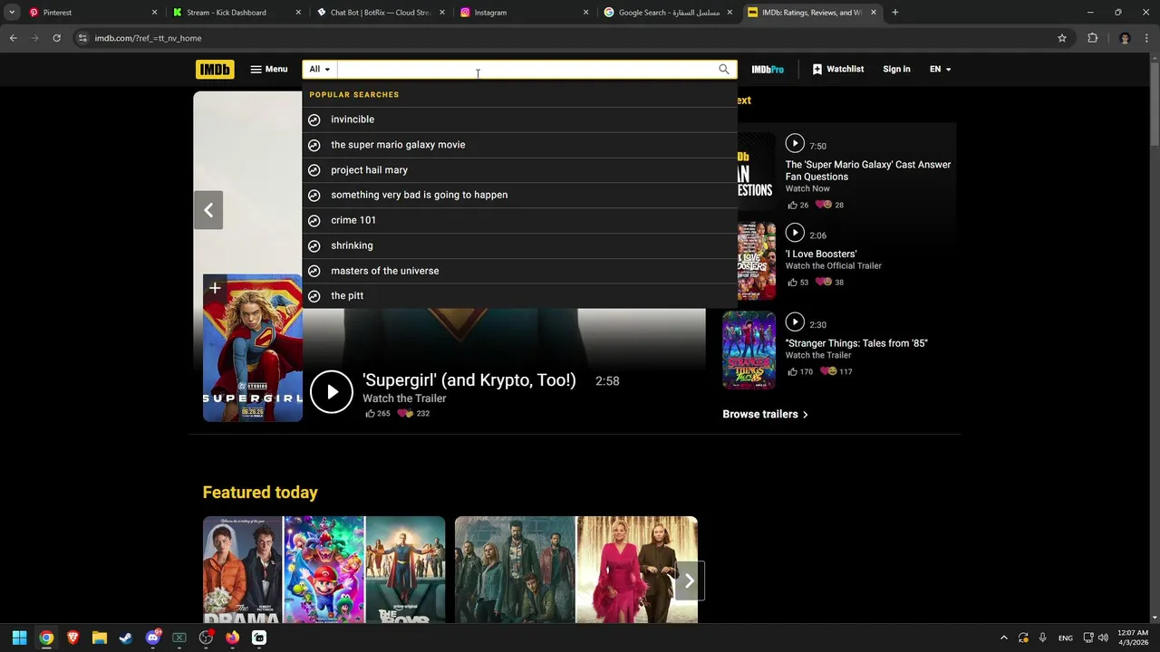Show hidden system tray icons
The height and width of the screenshot is (652, 1160).
(1003, 638)
